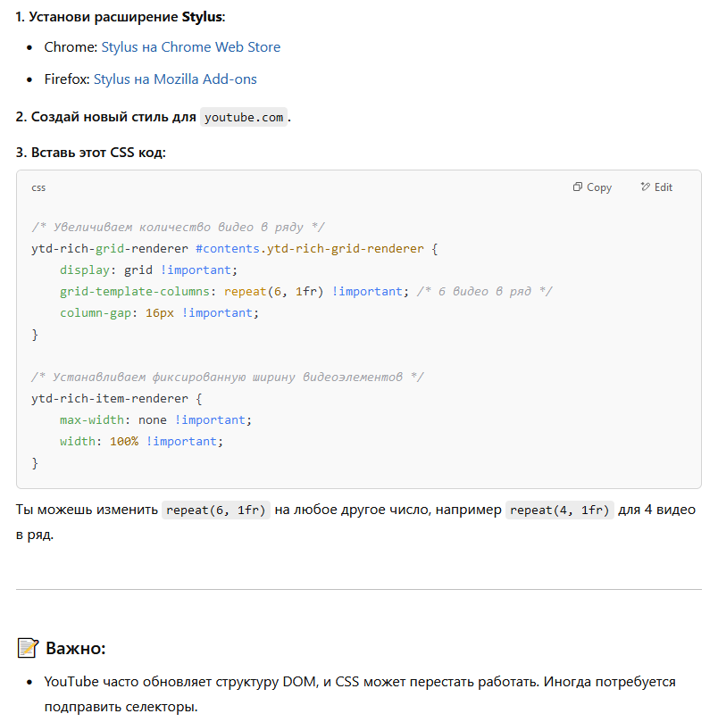The width and height of the screenshot is (718, 722).
Task: Click the display: grid declaration line
Action: [x=148, y=270]
